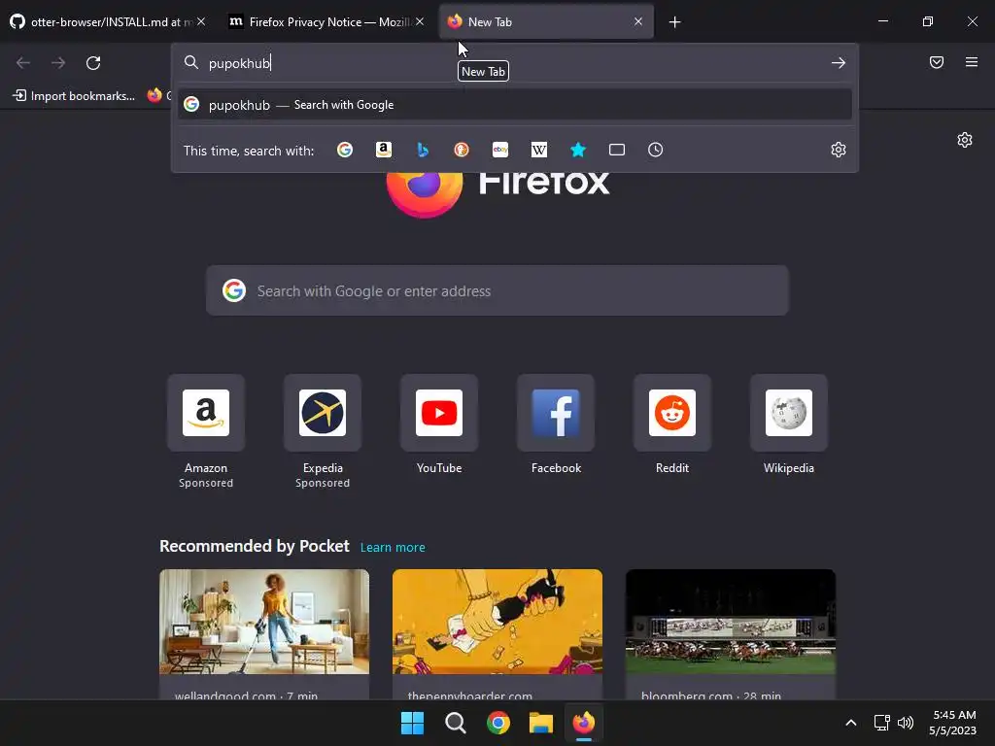This screenshot has width=995, height=746.
Task: Click Firefox icon in taskbar
Action: (584, 723)
